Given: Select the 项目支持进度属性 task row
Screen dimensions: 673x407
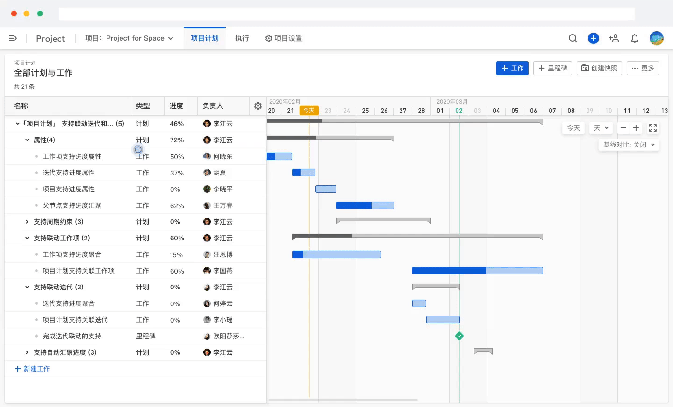Looking at the screenshot, I should 136,189.
